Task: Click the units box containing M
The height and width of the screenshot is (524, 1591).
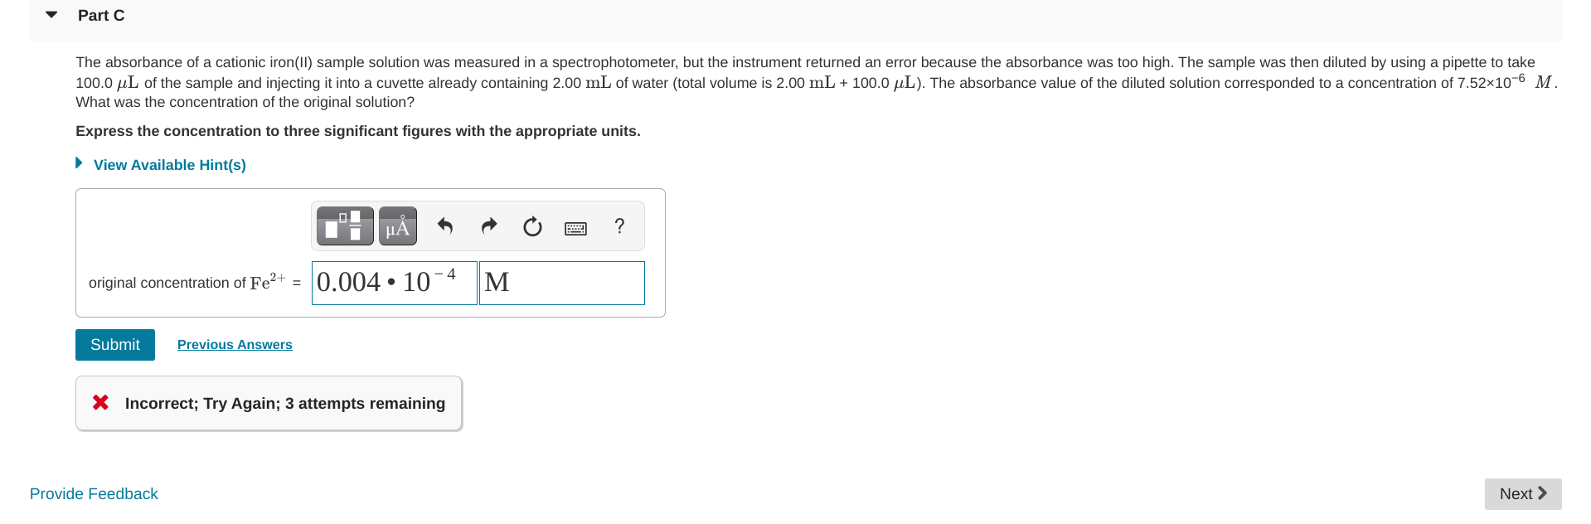Action: (x=561, y=283)
